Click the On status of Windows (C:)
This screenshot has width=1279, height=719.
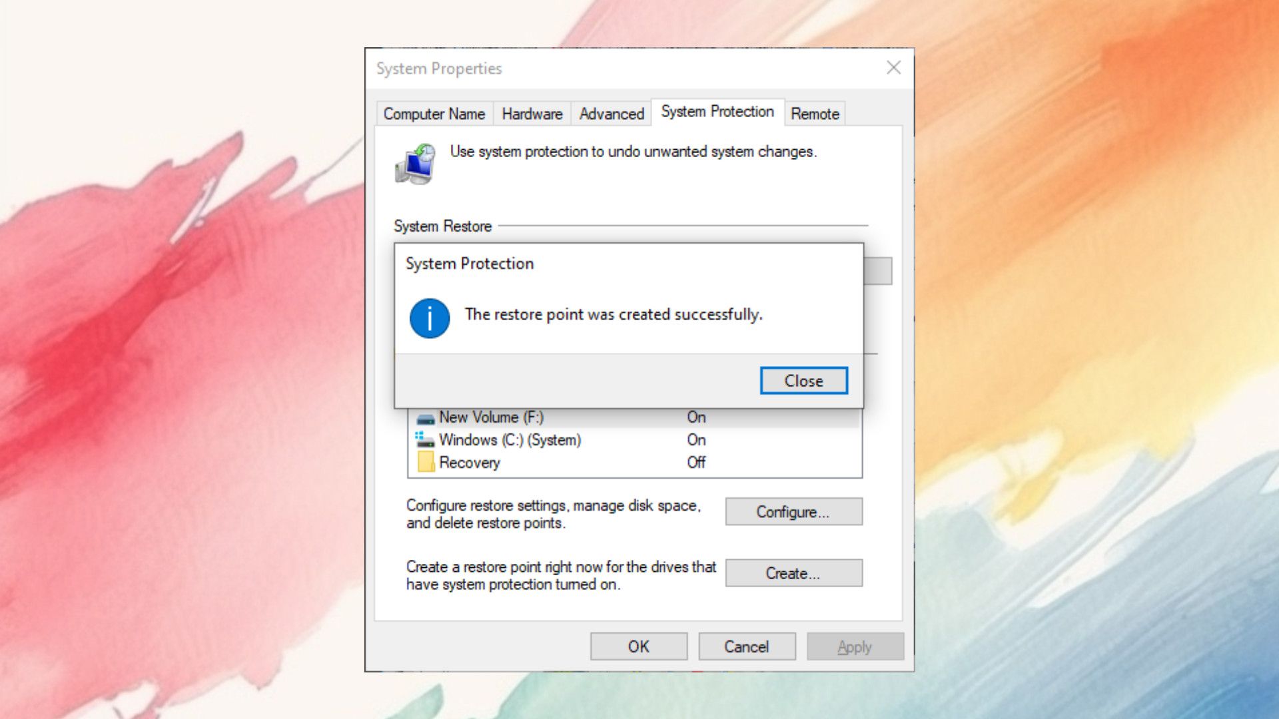point(696,440)
